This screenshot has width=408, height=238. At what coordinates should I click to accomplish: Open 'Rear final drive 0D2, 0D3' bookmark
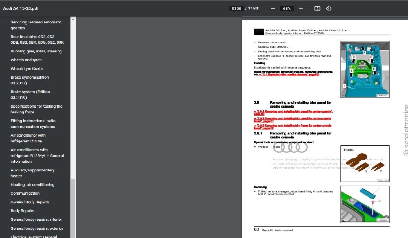point(37,40)
